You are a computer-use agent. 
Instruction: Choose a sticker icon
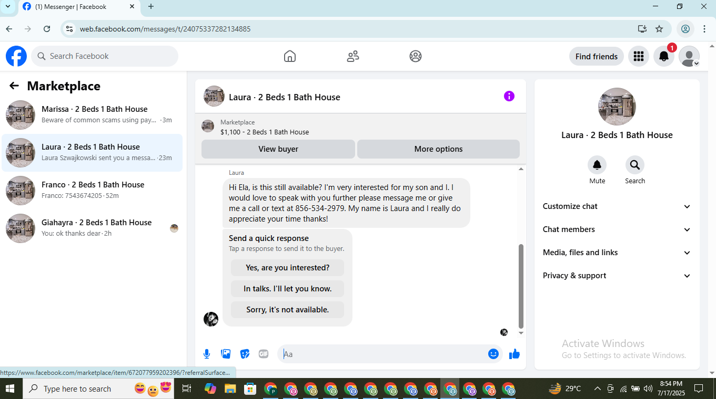245,354
